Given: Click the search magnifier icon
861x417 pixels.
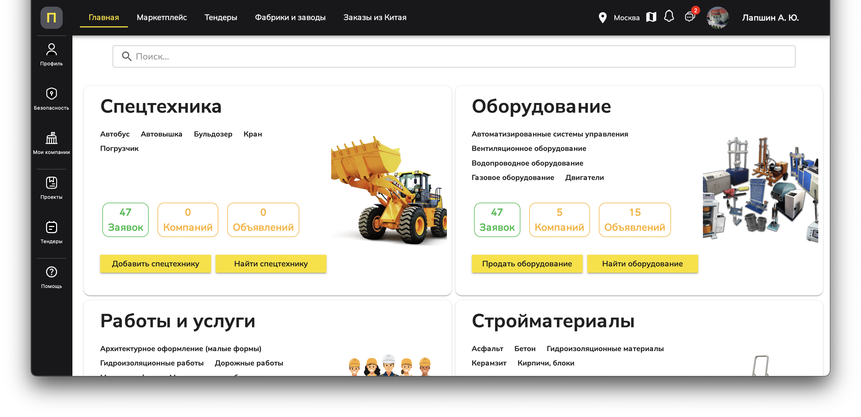Looking at the screenshot, I should [x=126, y=56].
